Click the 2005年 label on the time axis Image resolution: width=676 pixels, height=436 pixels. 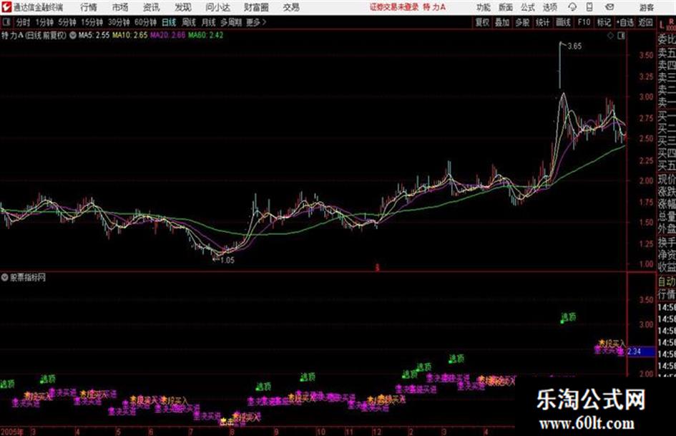coord(11,432)
